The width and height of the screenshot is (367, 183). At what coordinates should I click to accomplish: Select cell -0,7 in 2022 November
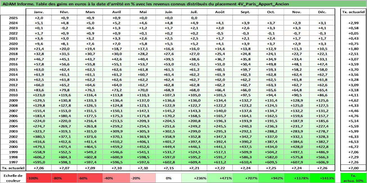pyautogui.click(x=297, y=33)
